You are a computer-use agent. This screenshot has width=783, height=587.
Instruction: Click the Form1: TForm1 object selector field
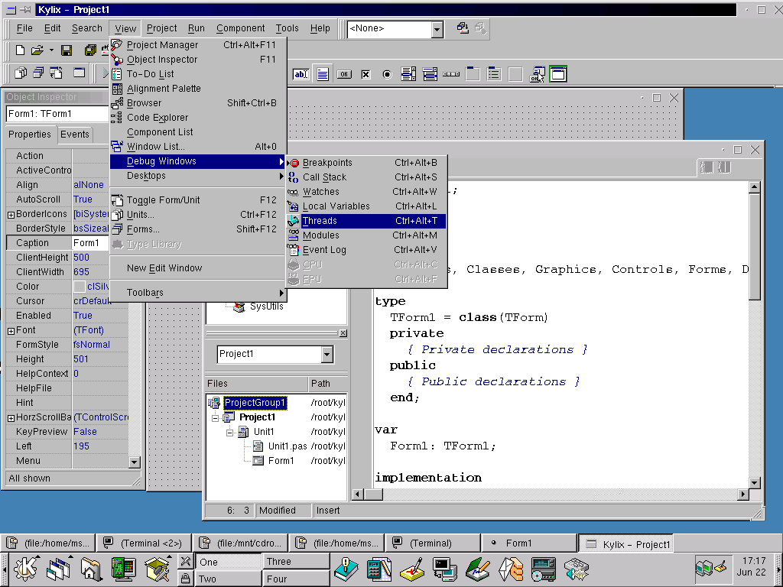(57, 114)
